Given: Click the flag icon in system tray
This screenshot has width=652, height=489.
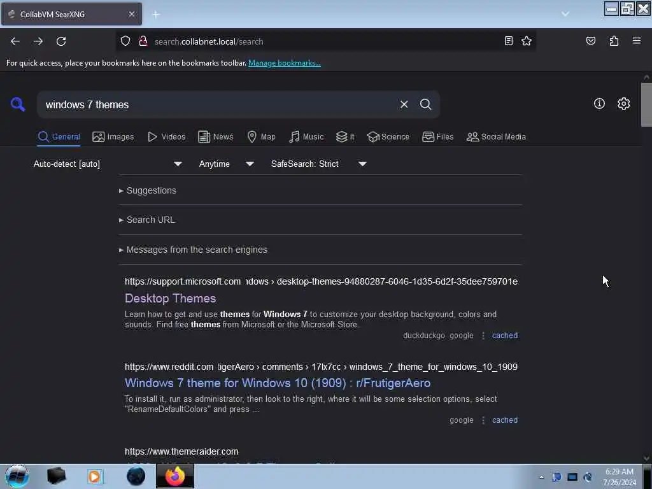Looking at the screenshot, I should point(556,477).
